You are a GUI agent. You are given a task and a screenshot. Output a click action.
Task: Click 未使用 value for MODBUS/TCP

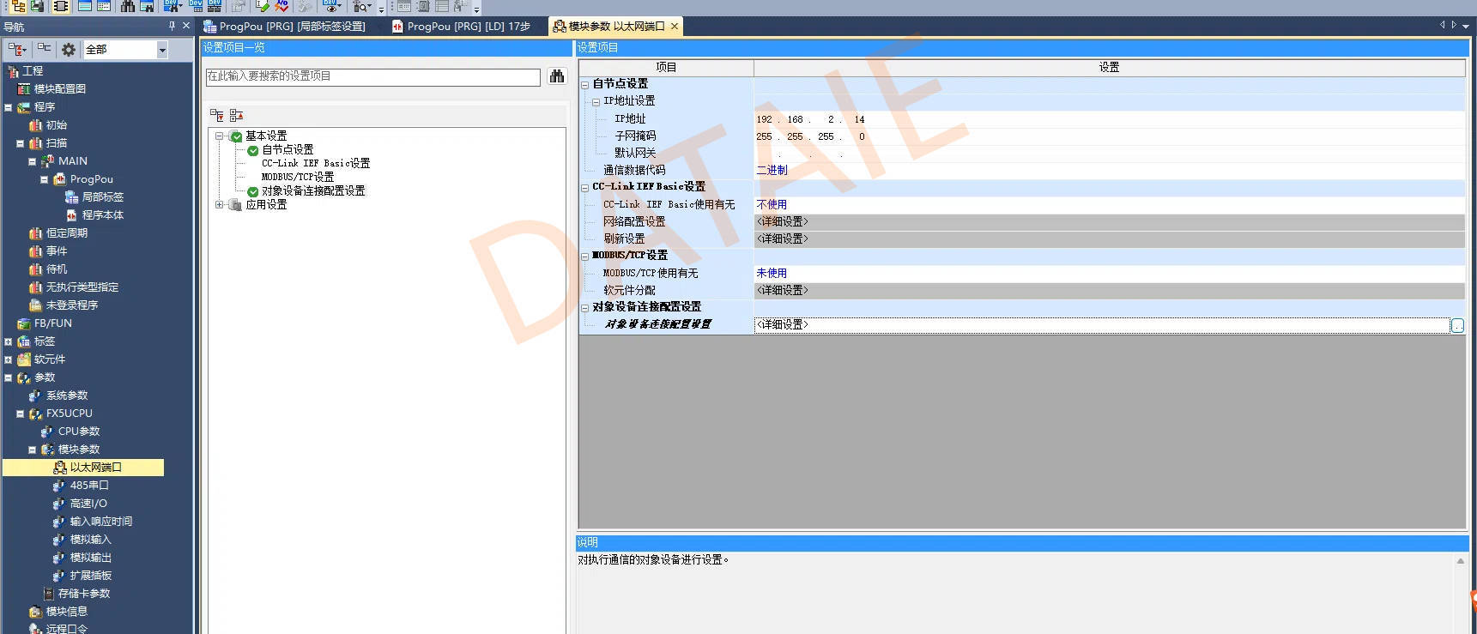point(772,273)
